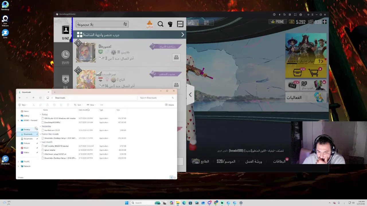This screenshot has height=206, width=367.
Task: Open the orange free gifts icon
Action: (150, 24)
